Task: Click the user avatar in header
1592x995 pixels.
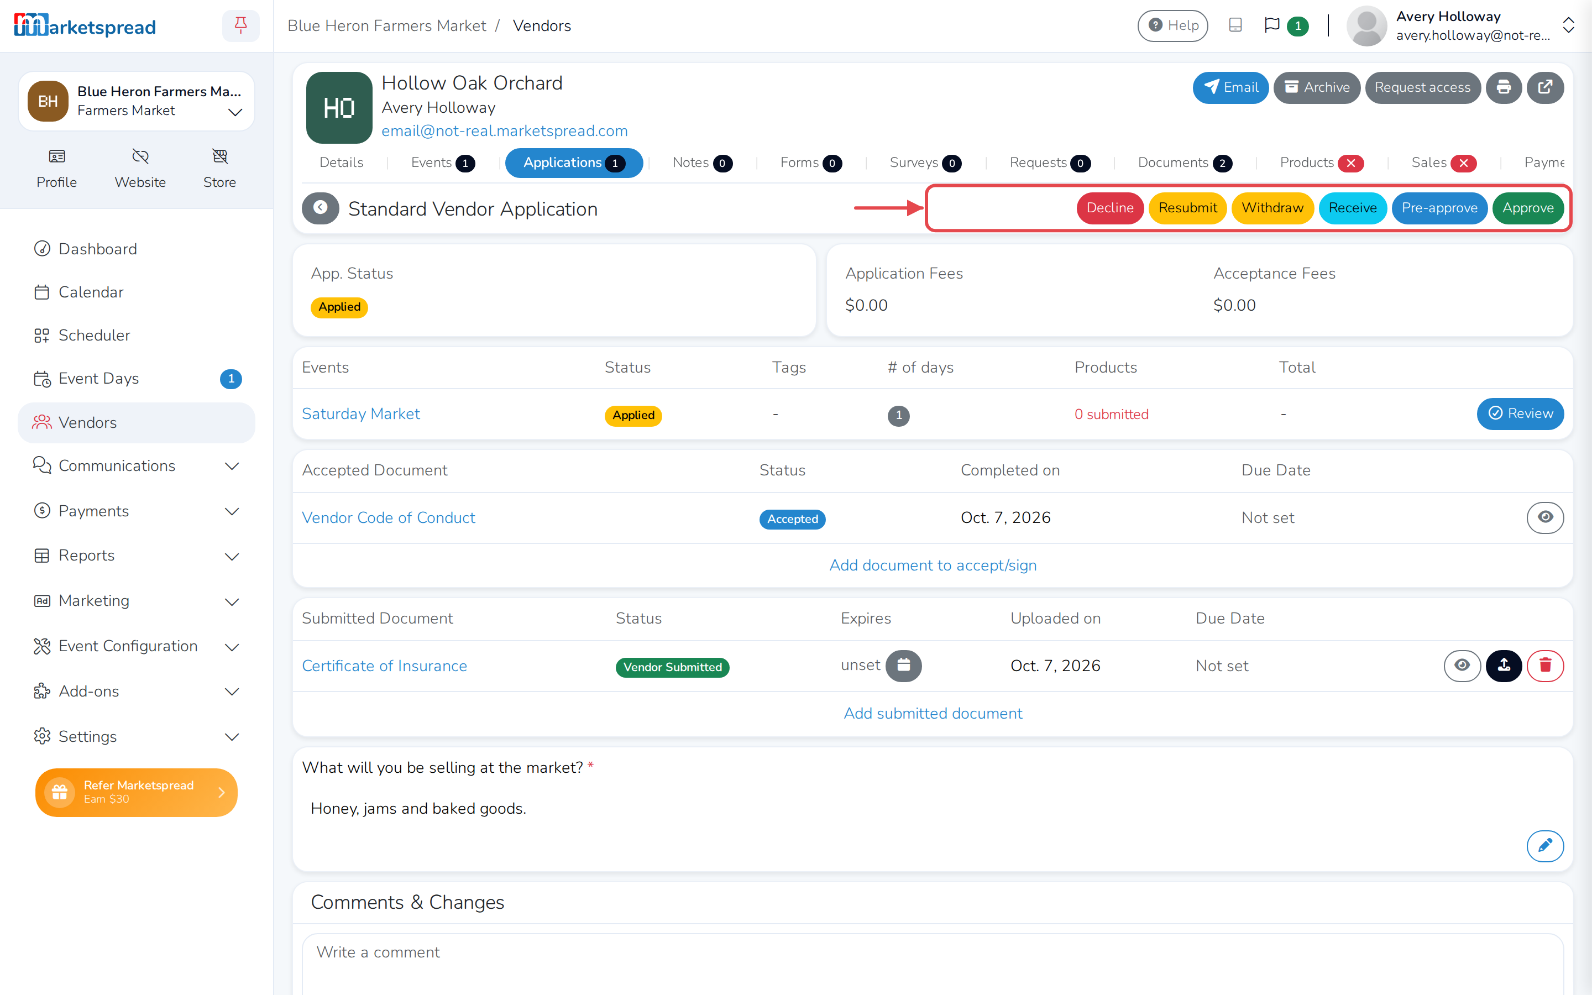Action: click(1367, 25)
